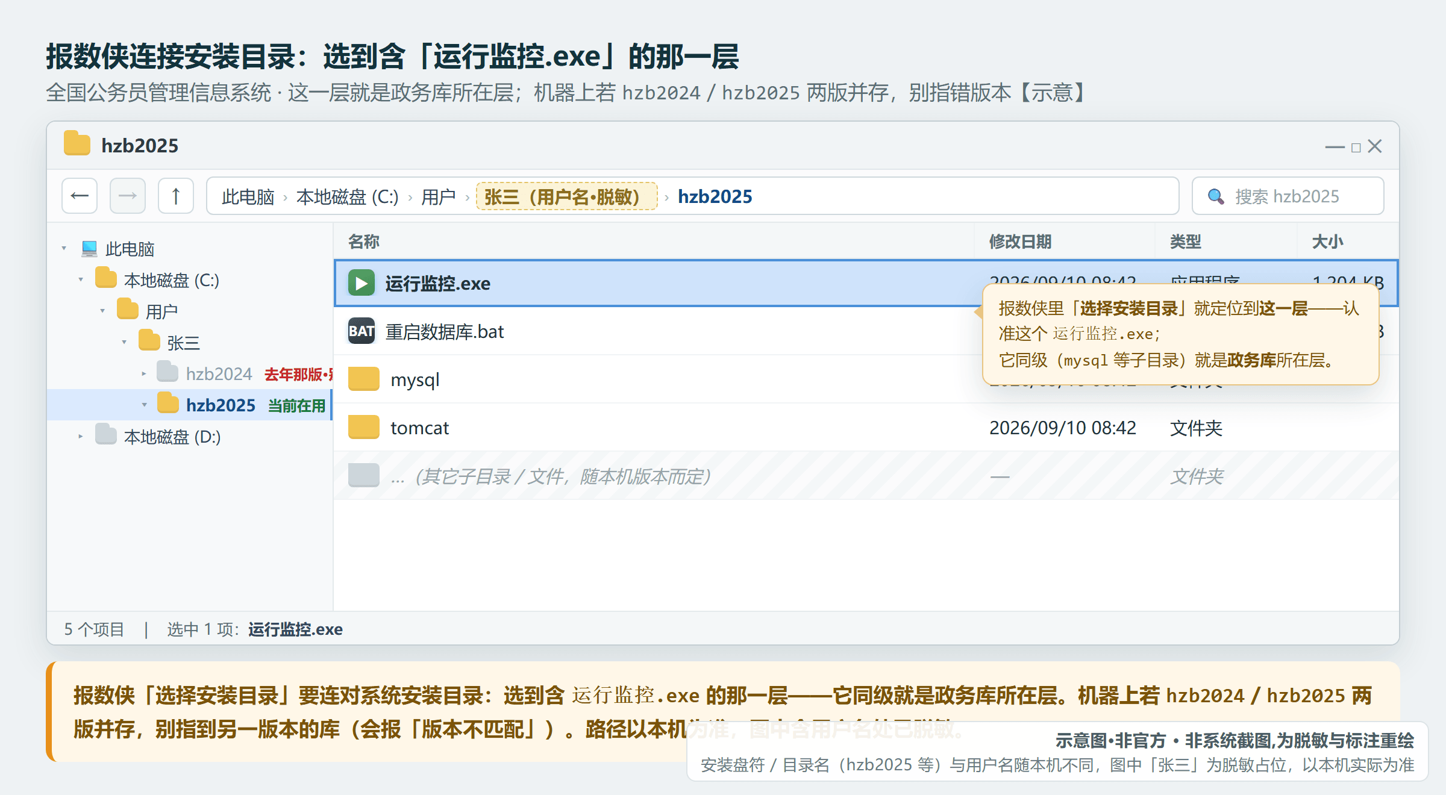
Task: Click 运行监控.exe in the status bar
Action: [x=296, y=629]
